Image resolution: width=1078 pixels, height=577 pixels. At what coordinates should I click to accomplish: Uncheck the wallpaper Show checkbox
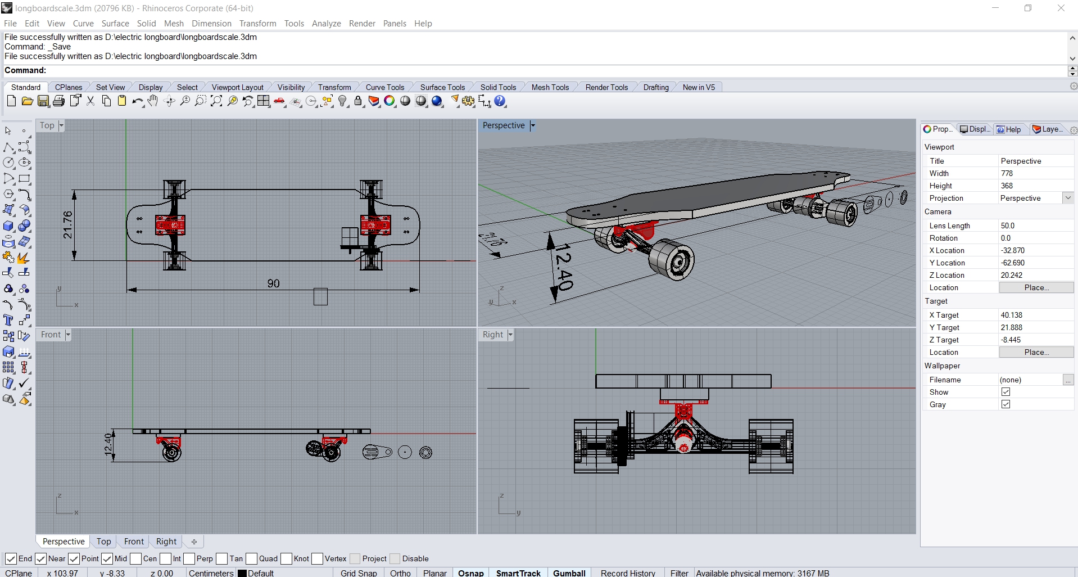pos(1006,392)
